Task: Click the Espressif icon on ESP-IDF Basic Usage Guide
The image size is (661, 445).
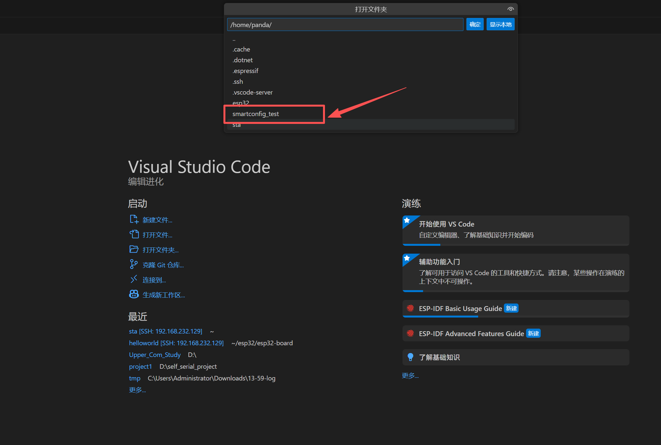Action: [410, 308]
